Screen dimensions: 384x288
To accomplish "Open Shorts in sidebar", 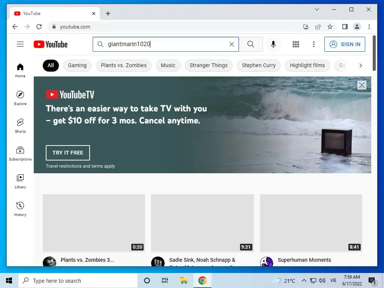I will point(20,126).
